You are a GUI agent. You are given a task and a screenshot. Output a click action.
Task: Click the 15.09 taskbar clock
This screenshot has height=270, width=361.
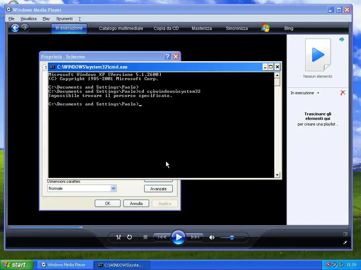coord(351,265)
